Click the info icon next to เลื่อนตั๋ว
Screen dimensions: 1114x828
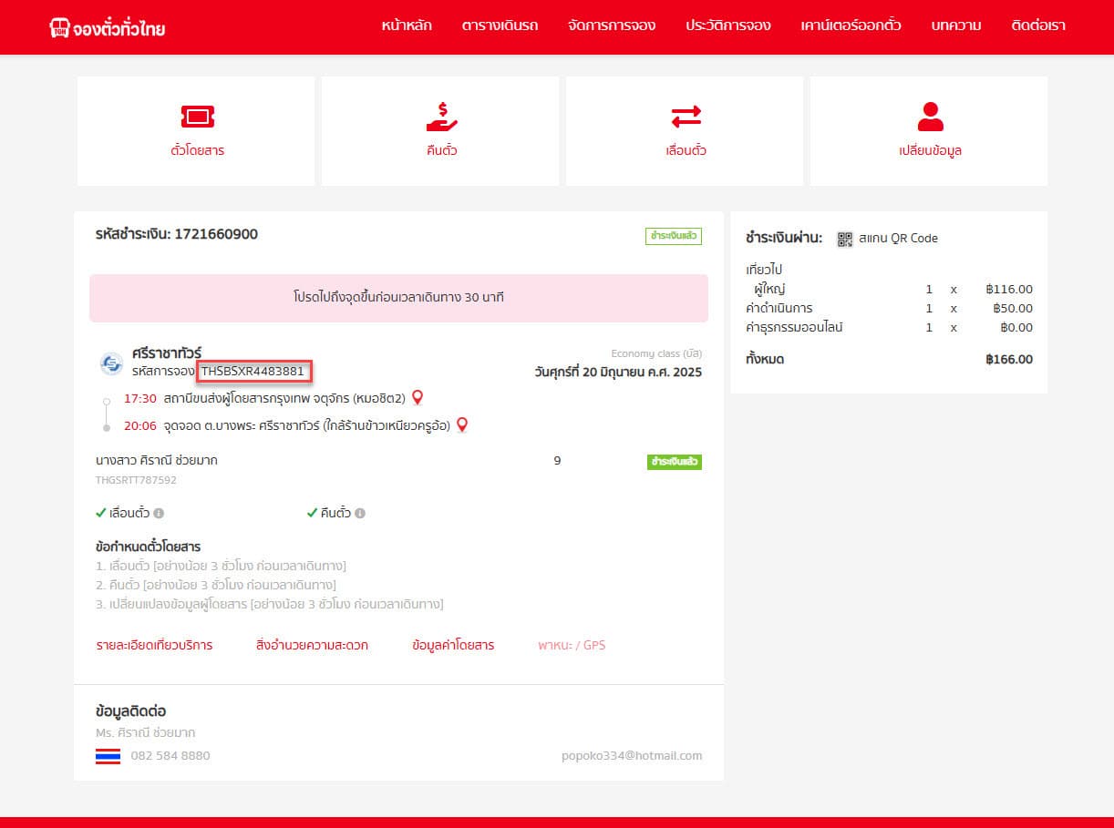click(x=159, y=514)
